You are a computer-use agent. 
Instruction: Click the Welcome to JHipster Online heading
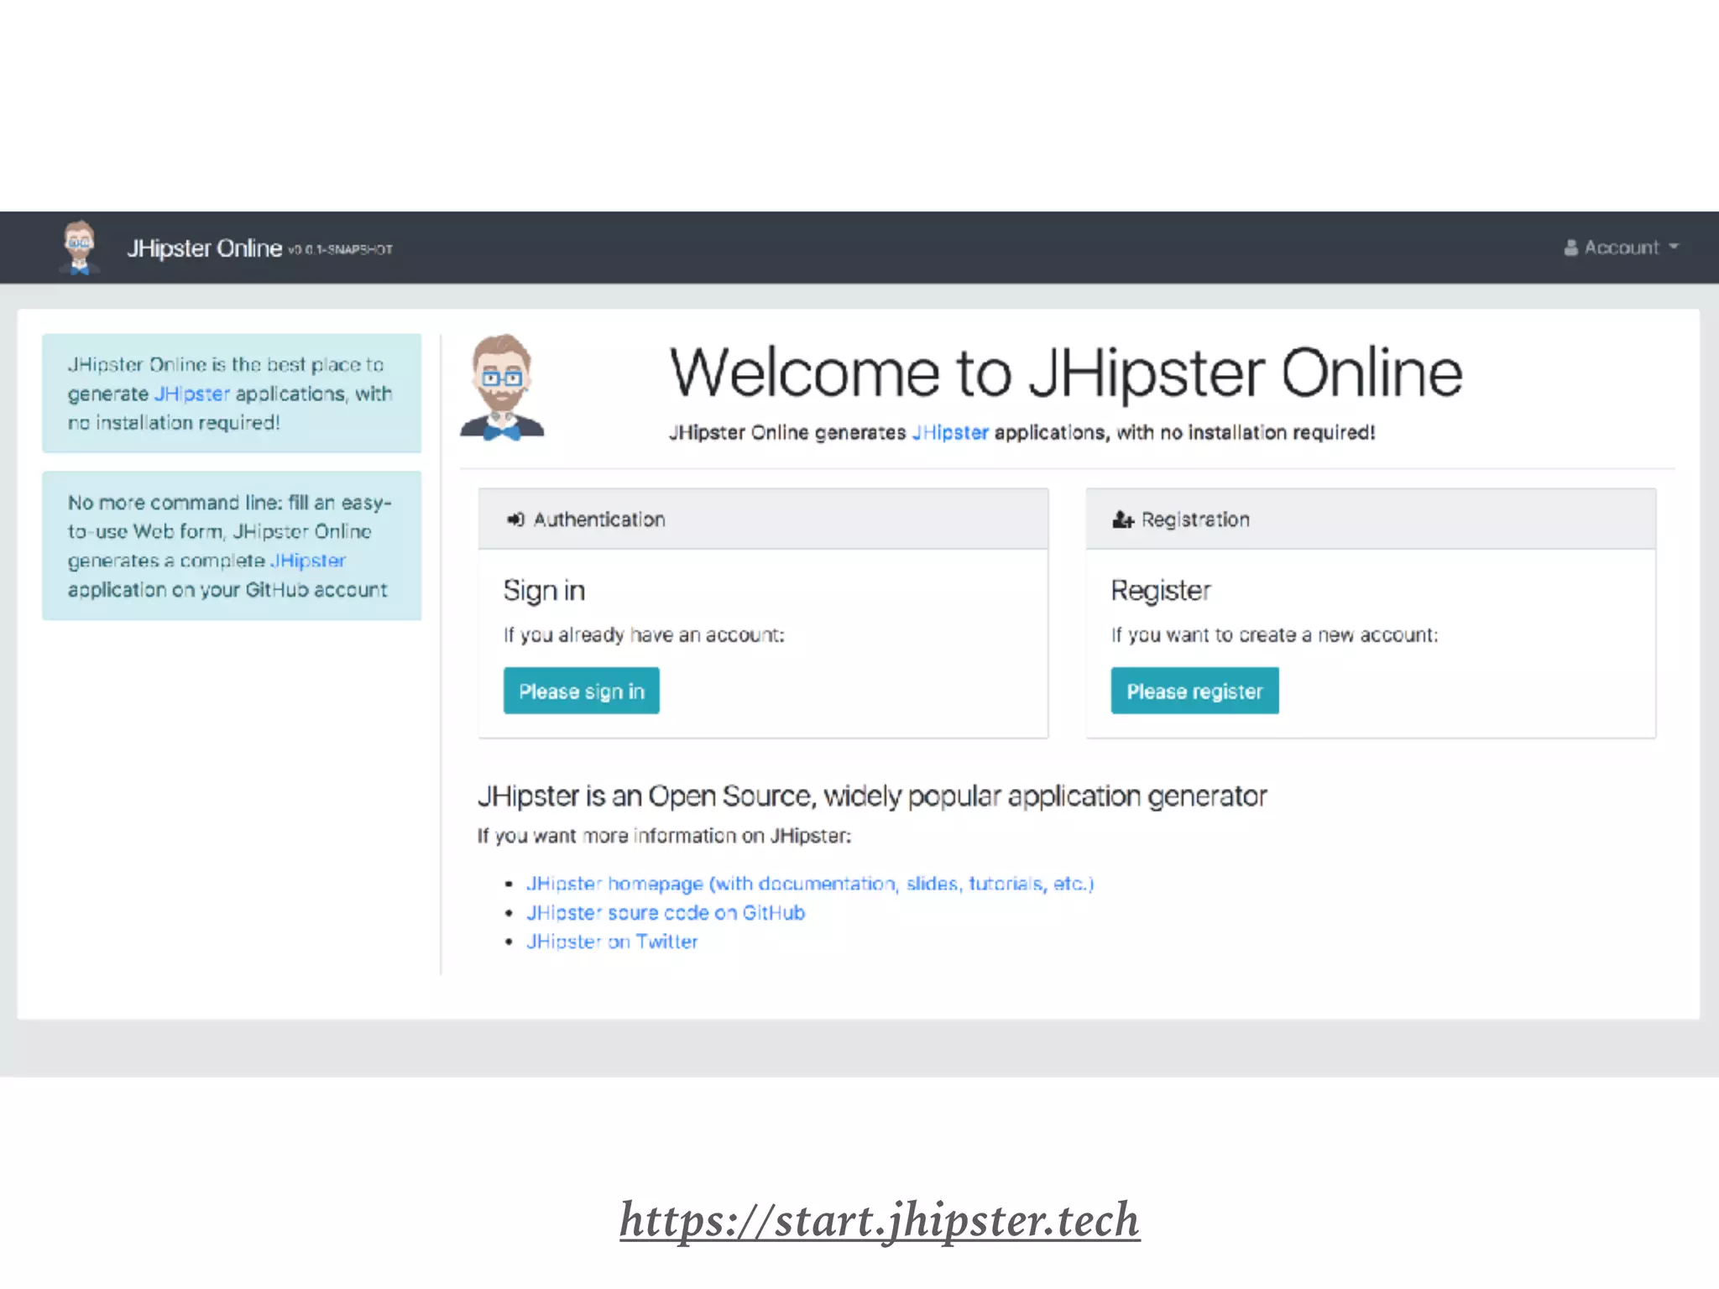[x=1065, y=373]
